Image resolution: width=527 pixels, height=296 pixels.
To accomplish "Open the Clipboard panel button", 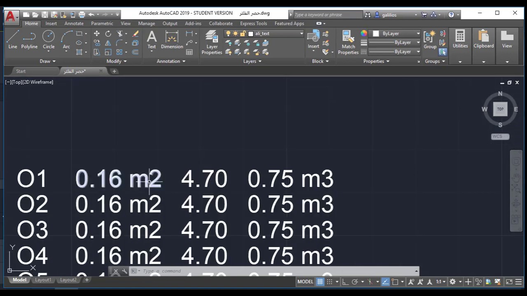I will [483, 45].
